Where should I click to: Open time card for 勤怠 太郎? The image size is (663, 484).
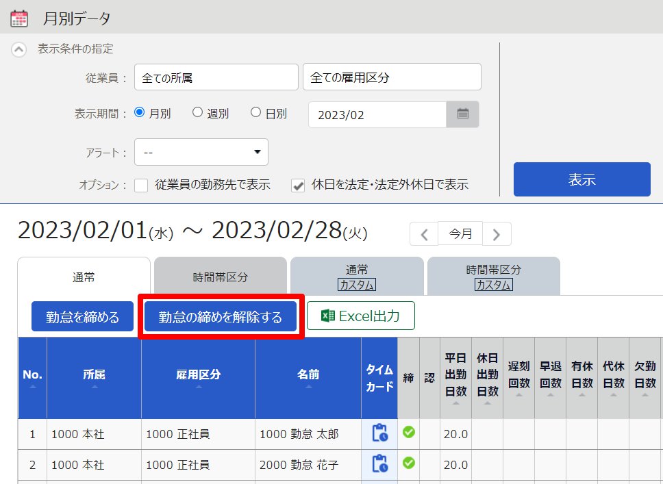pyautogui.click(x=379, y=433)
